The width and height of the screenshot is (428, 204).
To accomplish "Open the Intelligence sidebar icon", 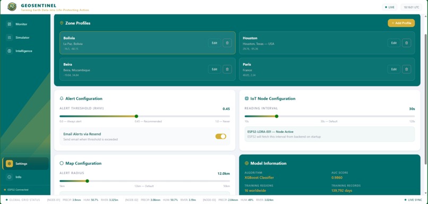I will [10, 51].
